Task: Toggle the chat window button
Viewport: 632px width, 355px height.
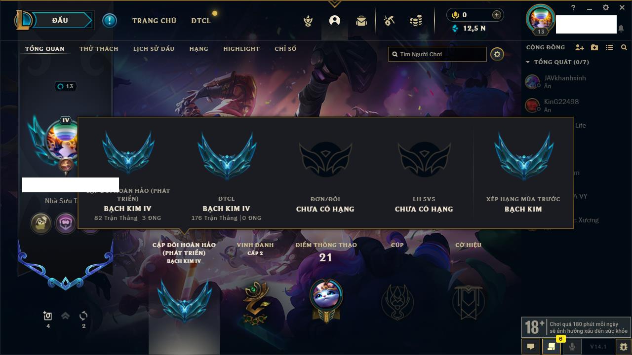Action: pyautogui.click(x=531, y=347)
